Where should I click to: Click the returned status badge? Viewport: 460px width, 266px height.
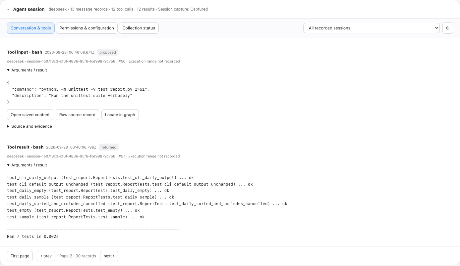pyautogui.click(x=109, y=147)
